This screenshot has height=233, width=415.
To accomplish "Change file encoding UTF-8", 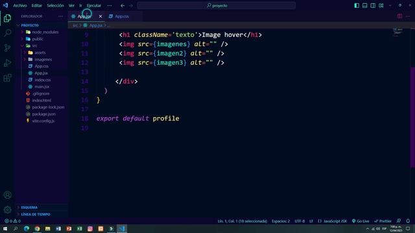I will (x=300, y=221).
